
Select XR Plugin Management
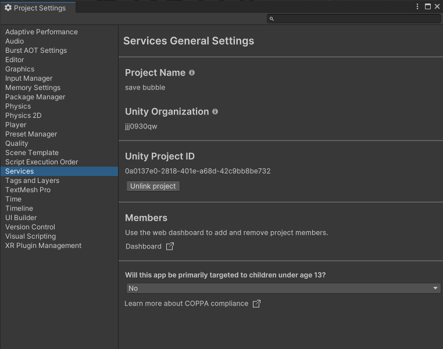tap(43, 246)
